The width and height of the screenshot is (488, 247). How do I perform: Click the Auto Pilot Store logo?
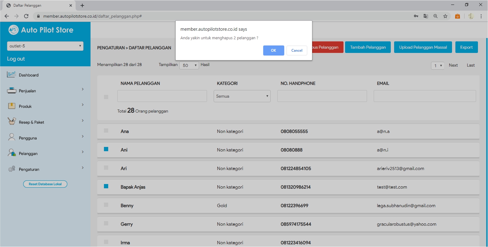click(x=41, y=30)
